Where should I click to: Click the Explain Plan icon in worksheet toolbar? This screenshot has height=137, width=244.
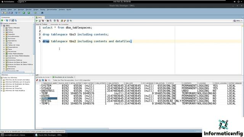tap(43, 21)
